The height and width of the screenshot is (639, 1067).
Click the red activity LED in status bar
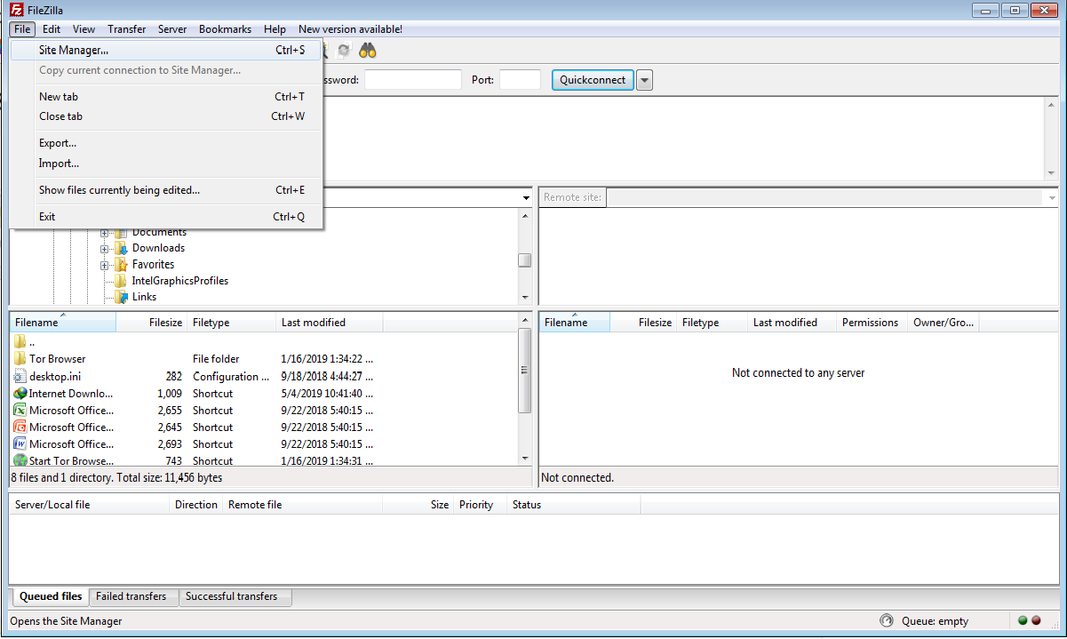click(1036, 620)
